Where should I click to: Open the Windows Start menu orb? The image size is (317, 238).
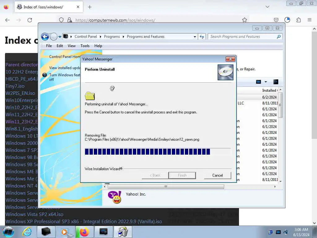point(8,232)
